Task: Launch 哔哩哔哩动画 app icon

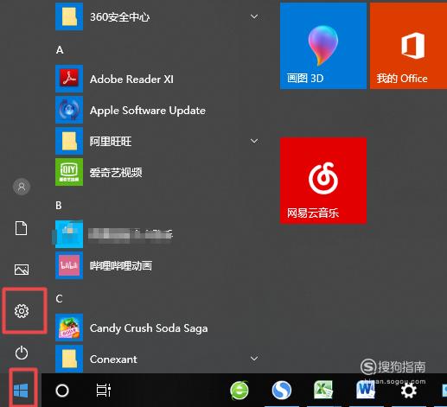Action: [x=69, y=265]
